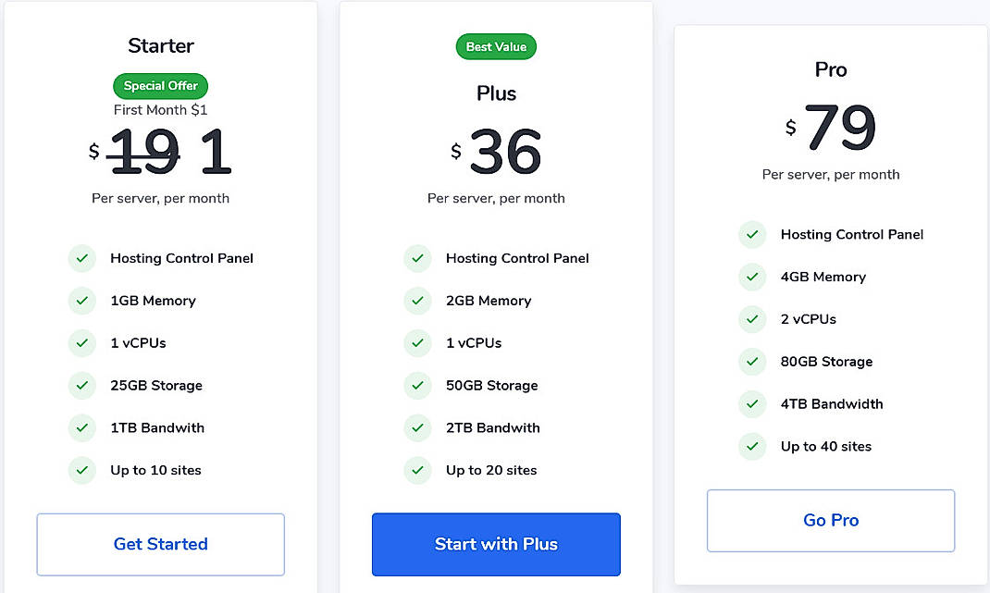Select the Starter plan title
Viewport: 990px width, 593px height.
[x=160, y=44]
